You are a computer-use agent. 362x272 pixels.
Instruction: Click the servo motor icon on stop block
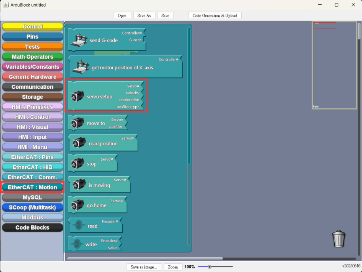[78, 164]
